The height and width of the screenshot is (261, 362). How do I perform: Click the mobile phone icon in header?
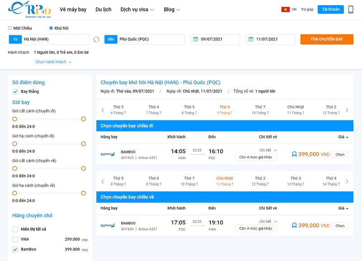click(x=351, y=9)
